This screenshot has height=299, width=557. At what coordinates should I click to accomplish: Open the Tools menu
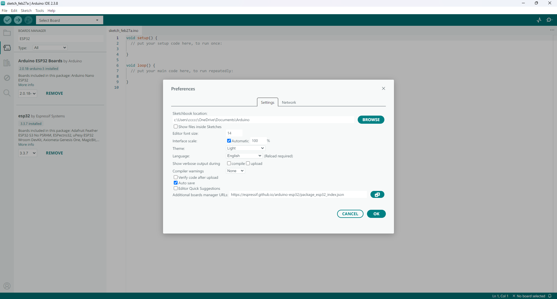(x=39, y=11)
